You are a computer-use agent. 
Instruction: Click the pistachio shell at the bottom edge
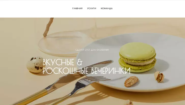point(128,103)
